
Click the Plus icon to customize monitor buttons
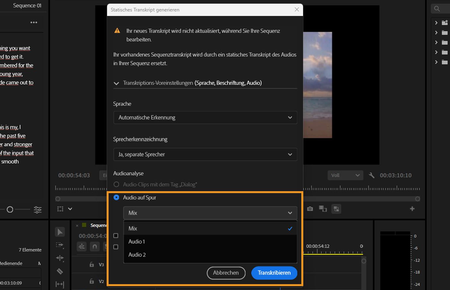point(412,209)
